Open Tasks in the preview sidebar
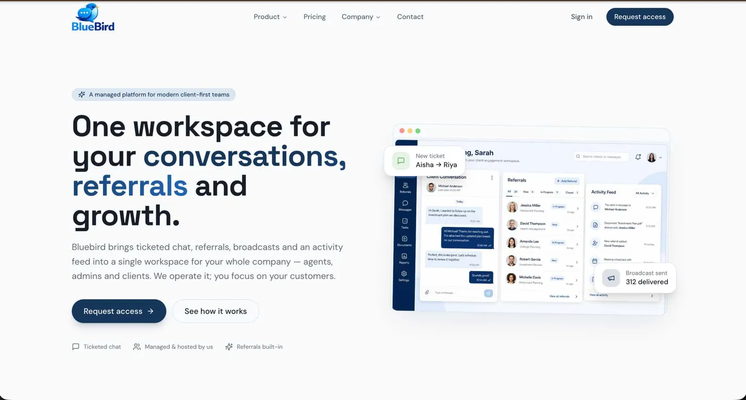The image size is (746, 400). pyautogui.click(x=405, y=223)
